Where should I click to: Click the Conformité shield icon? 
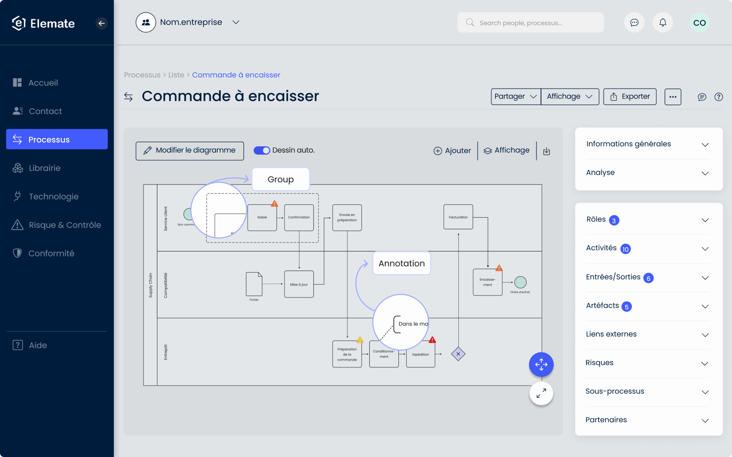[17, 253]
